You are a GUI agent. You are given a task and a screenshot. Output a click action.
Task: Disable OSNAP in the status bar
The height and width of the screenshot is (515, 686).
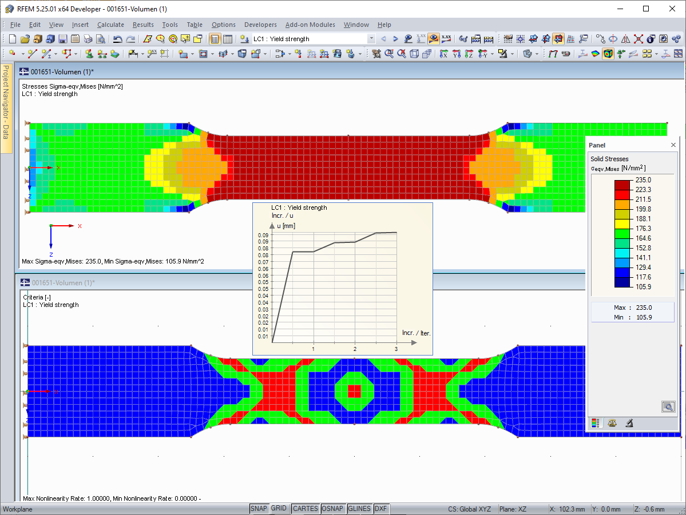(333, 508)
